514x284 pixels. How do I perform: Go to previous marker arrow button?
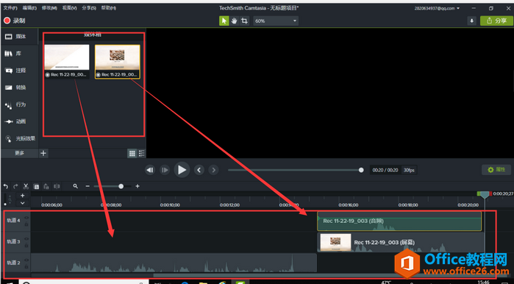(x=199, y=170)
